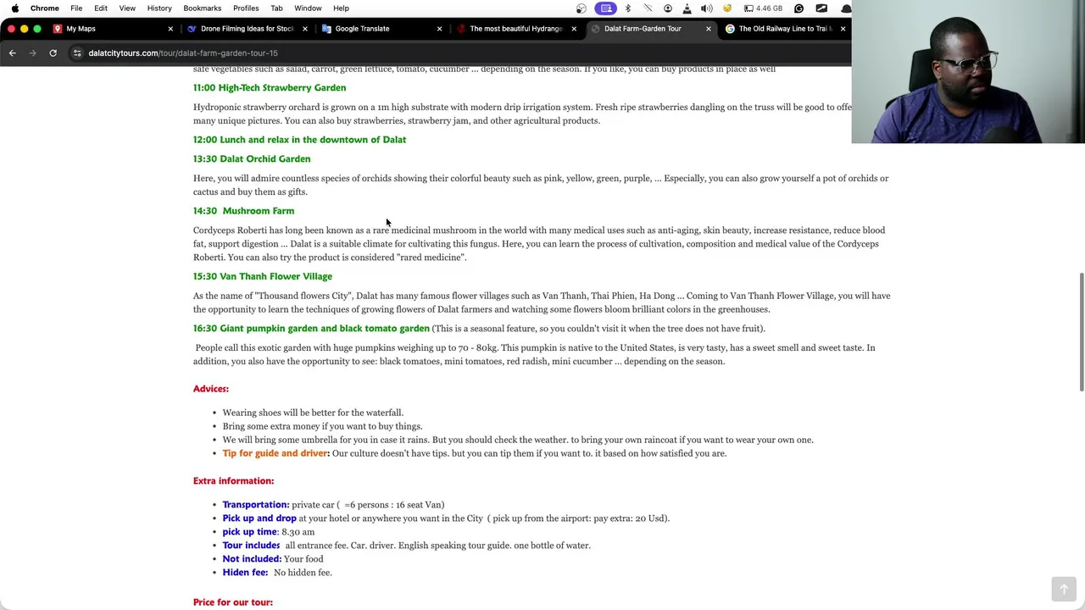Open the Bookmarks menu
This screenshot has width=1085, height=610.
click(x=203, y=8)
